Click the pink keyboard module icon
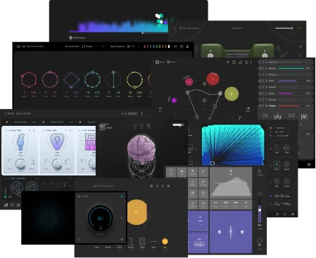The image size is (316, 258). point(90,142)
